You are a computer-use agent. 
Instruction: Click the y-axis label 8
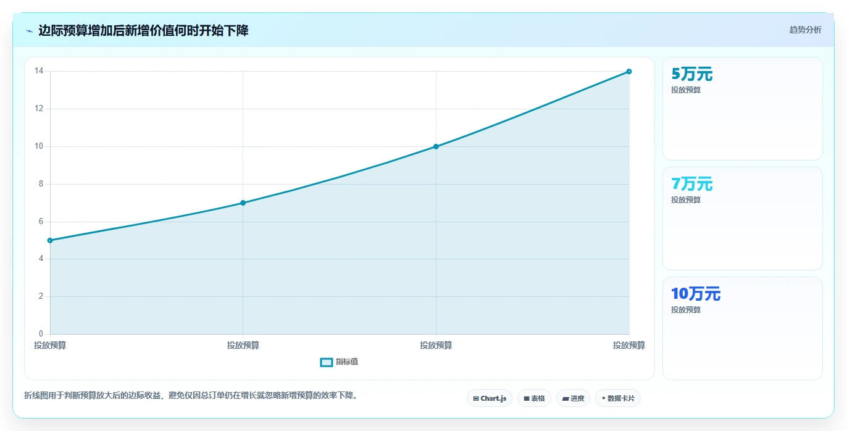pyautogui.click(x=41, y=184)
